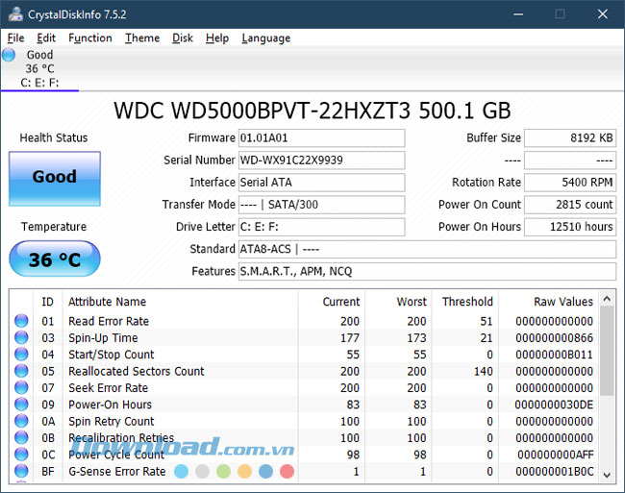The width and height of the screenshot is (625, 493).
Task: Click the Read Error Rate status orb
Action: pyautogui.click(x=21, y=322)
